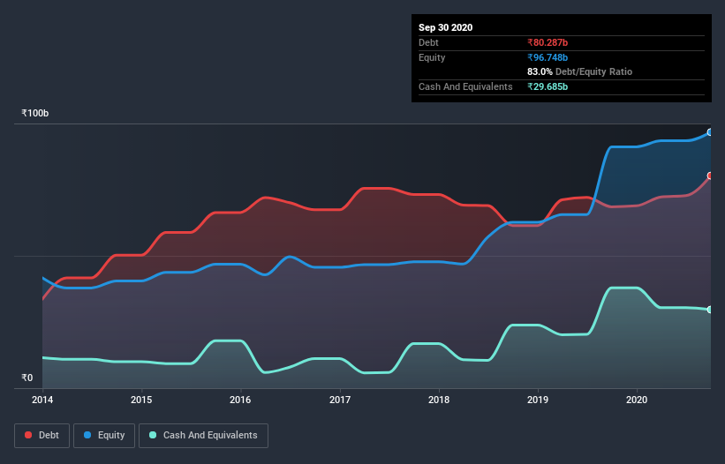
Task: Click the Equity row label in tooltip
Action: pyautogui.click(x=432, y=57)
